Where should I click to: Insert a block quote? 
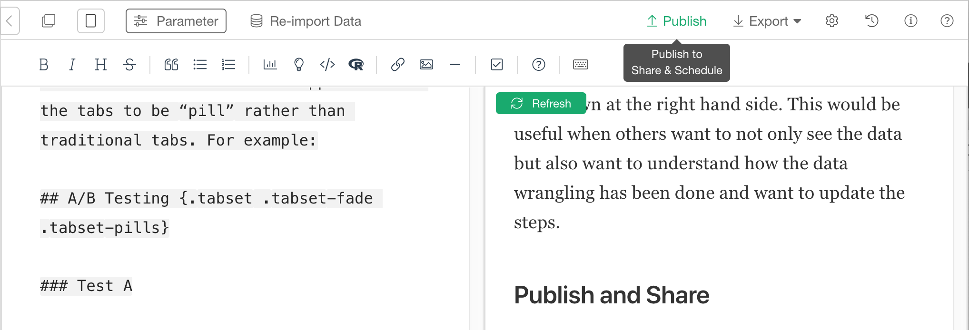(171, 65)
